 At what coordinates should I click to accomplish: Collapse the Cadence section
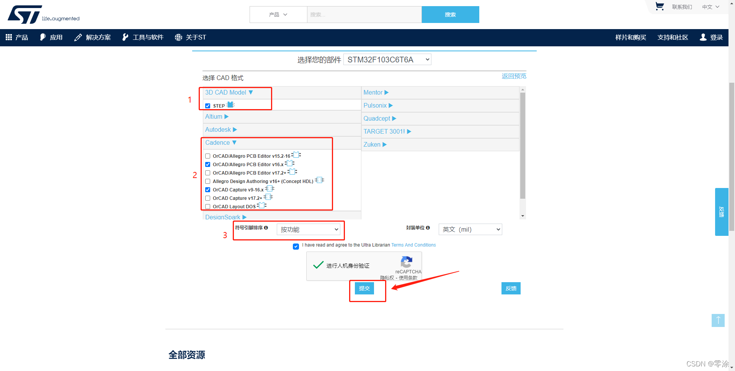(x=220, y=143)
